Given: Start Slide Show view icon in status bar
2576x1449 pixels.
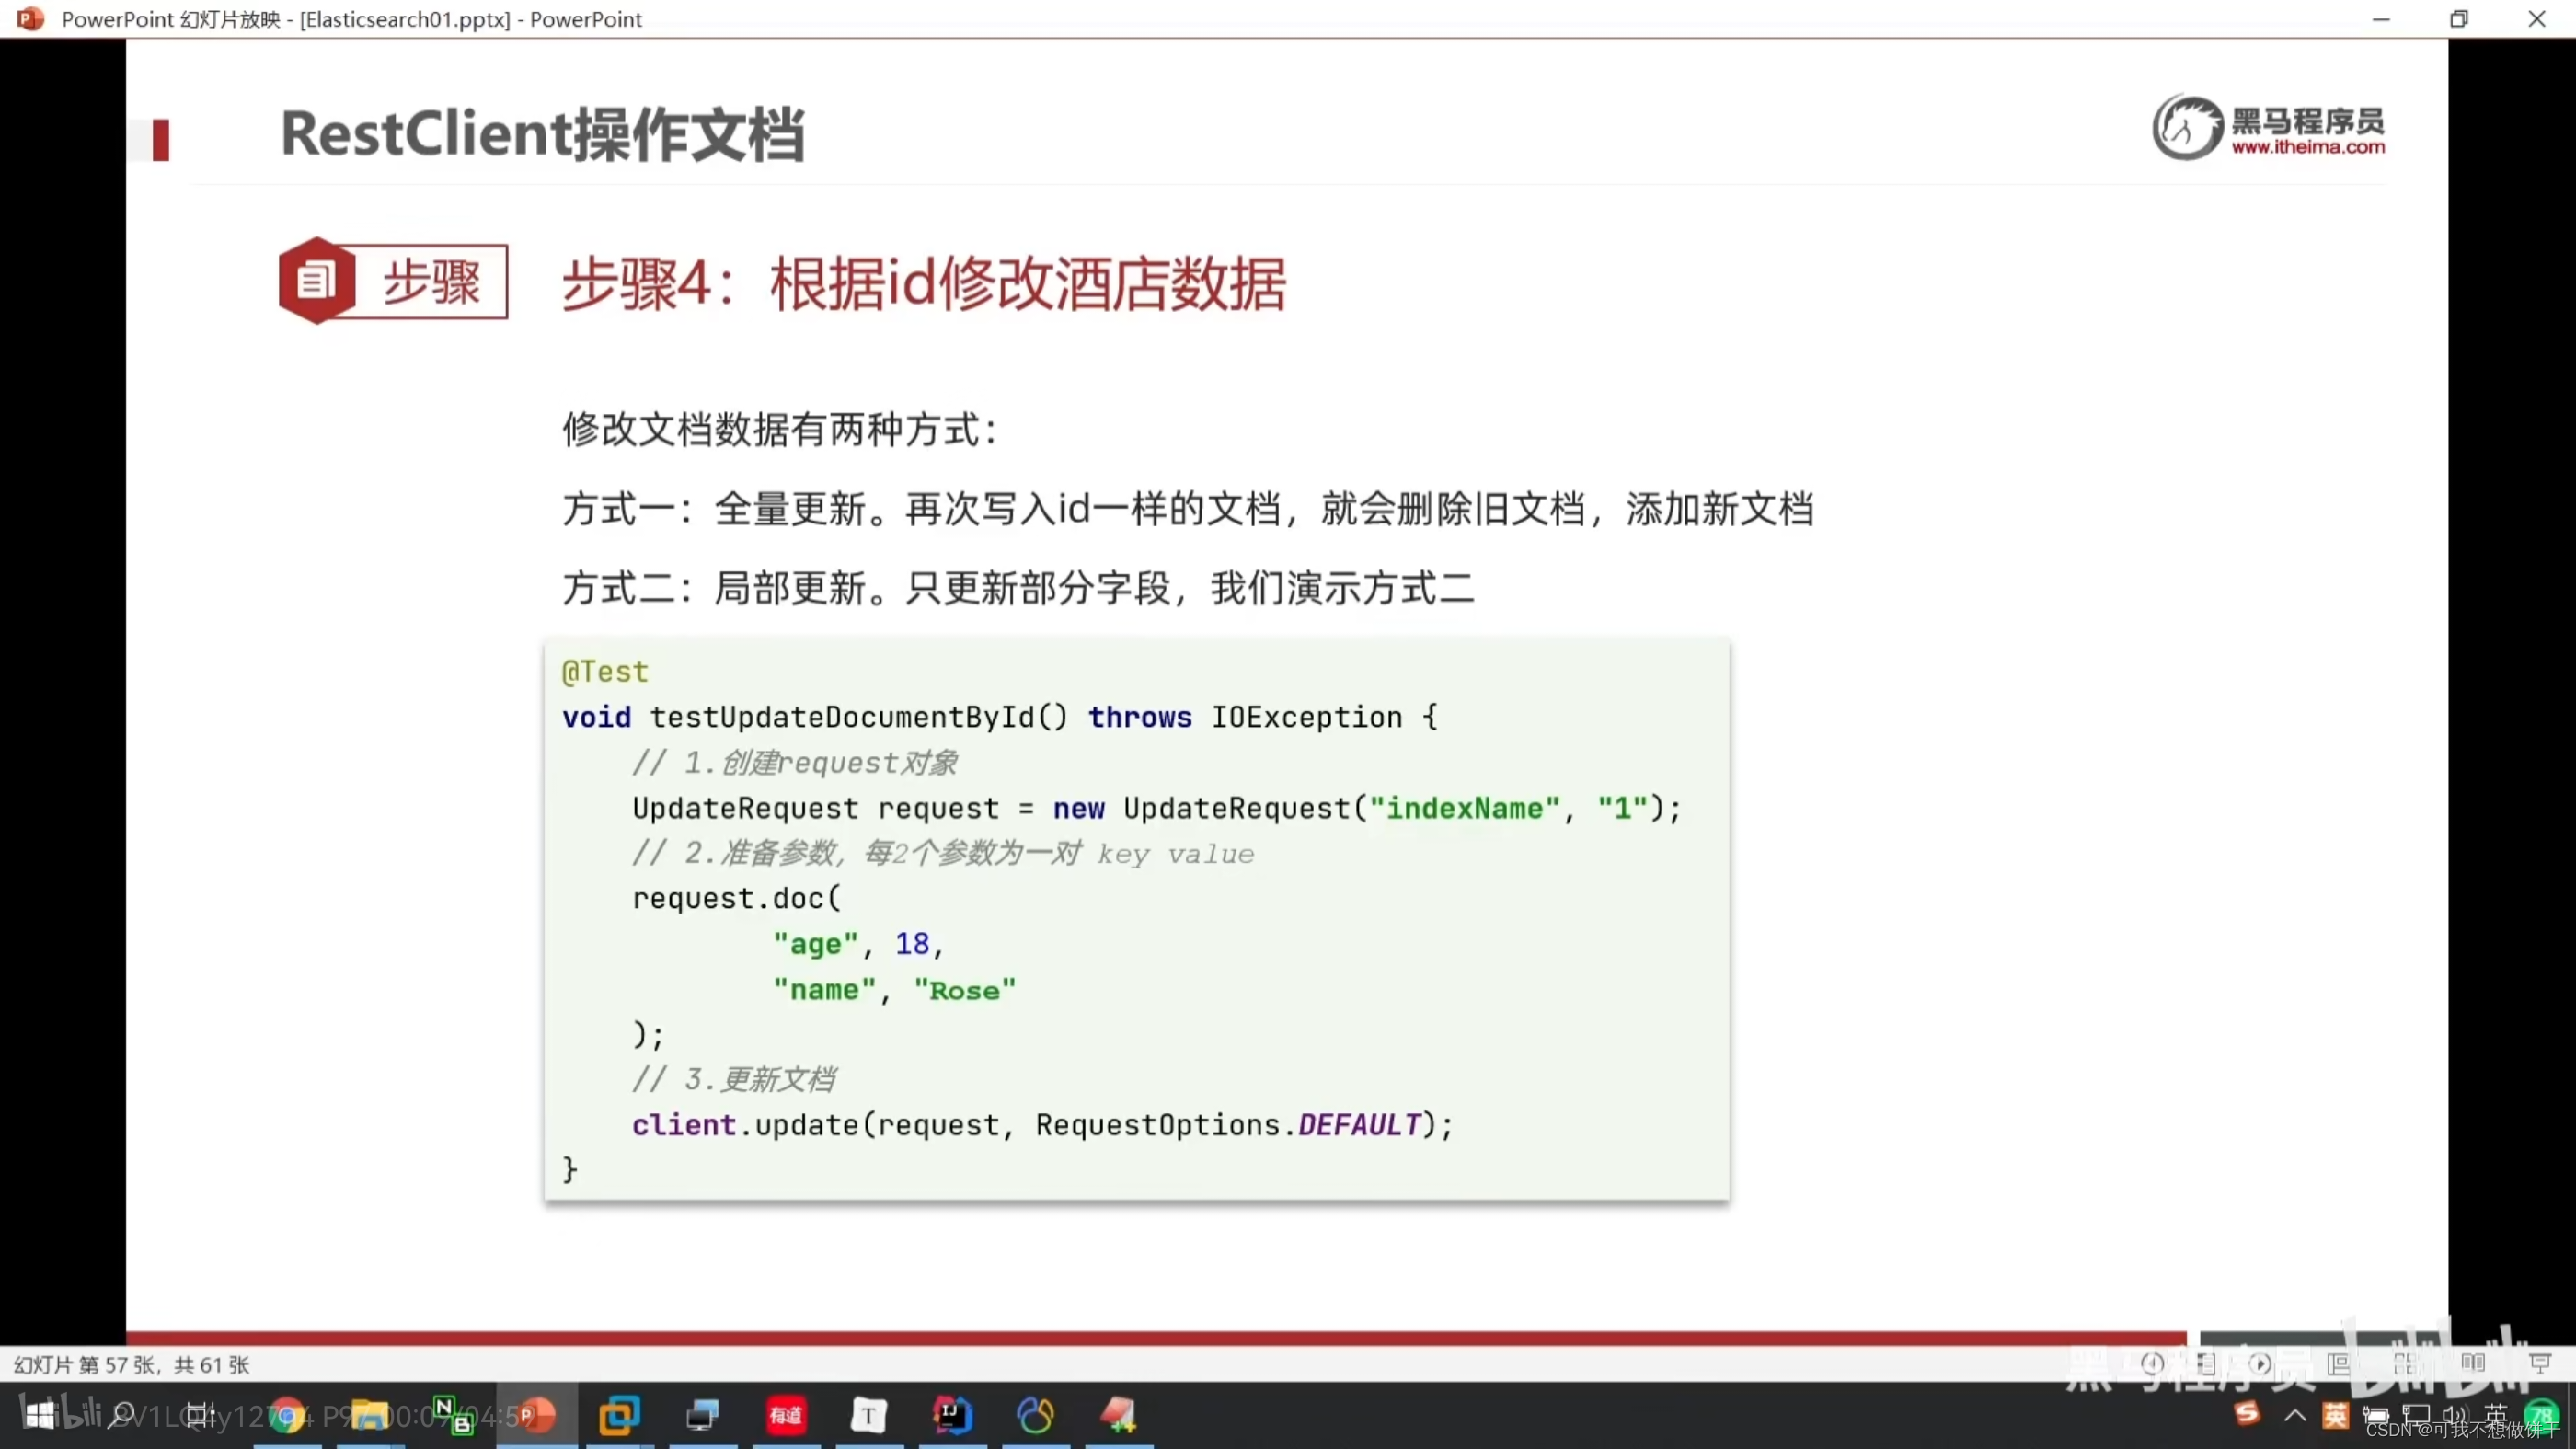Looking at the screenshot, I should tap(2540, 1364).
